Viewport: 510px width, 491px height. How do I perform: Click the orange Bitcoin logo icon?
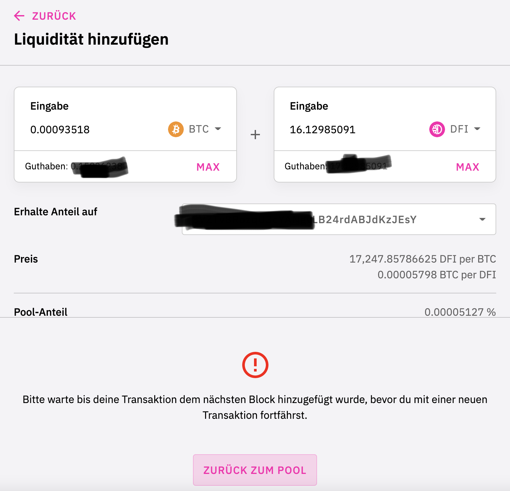[x=176, y=129]
